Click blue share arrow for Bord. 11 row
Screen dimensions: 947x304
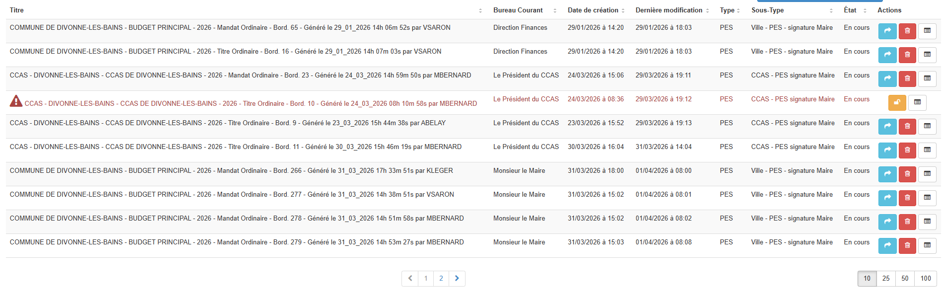[x=887, y=151]
